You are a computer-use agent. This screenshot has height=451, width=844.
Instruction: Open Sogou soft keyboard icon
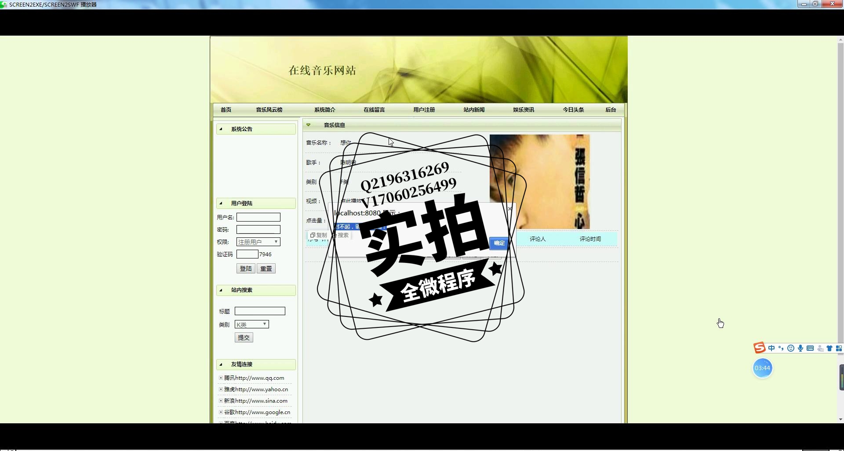click(x=810, y=349)
